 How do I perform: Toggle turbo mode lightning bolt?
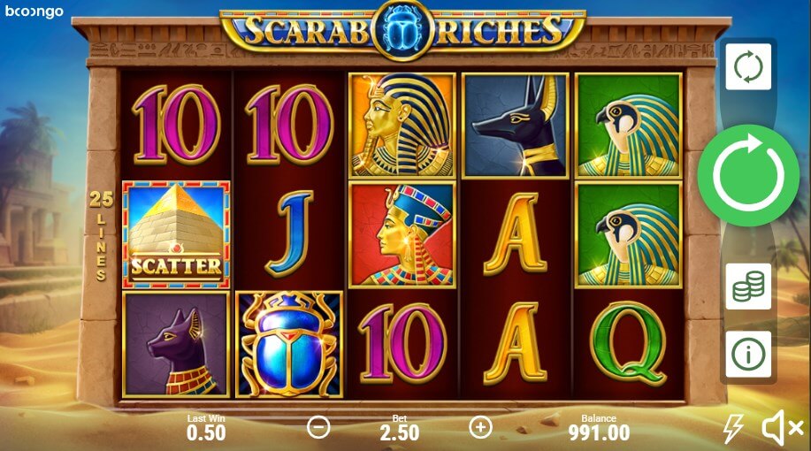(733, 428)
